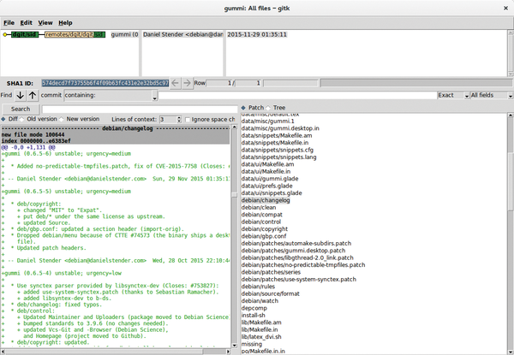Select data/misc/gummi.desktop.in in file list
The image size is (514, 355).
point(280,128)
